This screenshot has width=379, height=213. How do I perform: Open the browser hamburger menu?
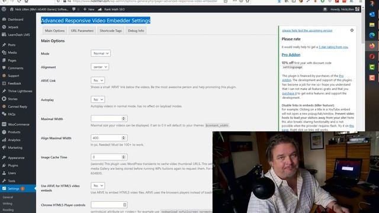361,1
